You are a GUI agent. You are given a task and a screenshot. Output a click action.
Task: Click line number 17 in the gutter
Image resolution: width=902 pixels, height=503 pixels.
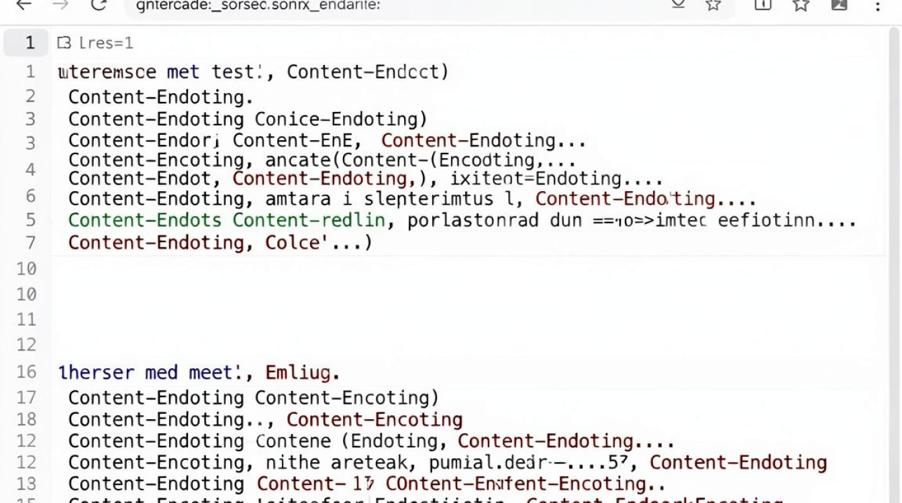[26, 398]
